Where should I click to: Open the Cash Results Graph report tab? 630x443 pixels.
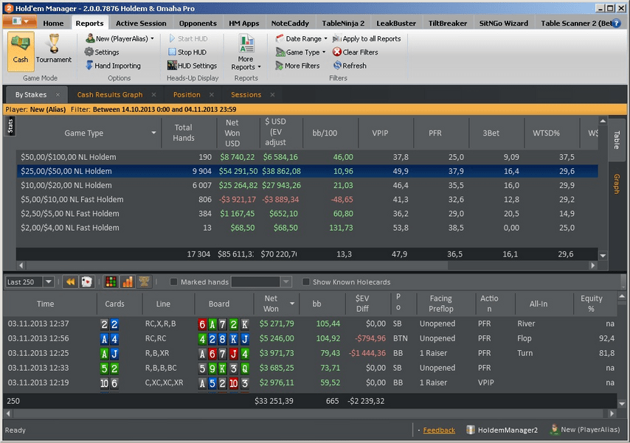pyautogui.click(x=110, y=95)
